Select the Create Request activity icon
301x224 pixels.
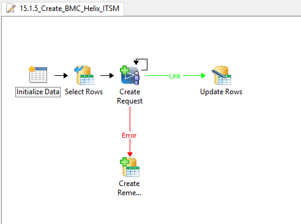[130, 75]
